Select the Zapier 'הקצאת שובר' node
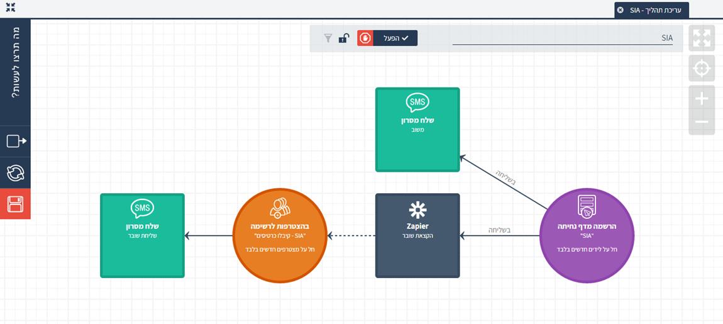The image size is (723, 324). click(x=417, y=235)
